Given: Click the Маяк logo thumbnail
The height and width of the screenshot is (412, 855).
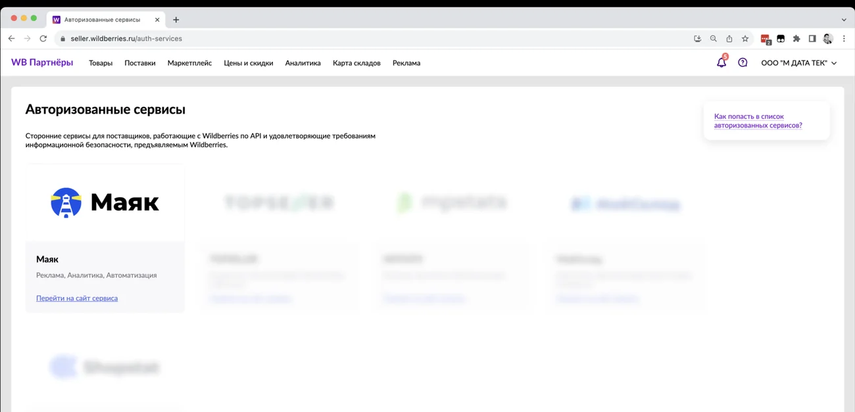Looking at the screenshot, I should click(x=105, y=202).
